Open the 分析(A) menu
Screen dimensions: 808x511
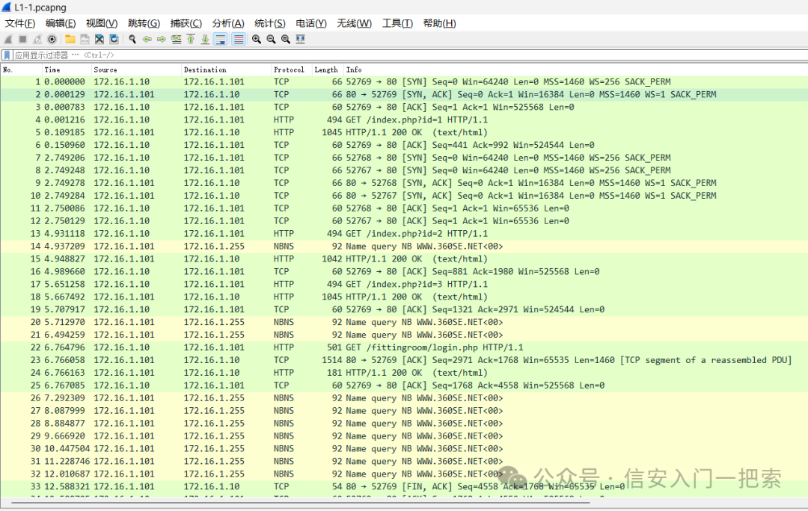click(x=228, y=23)
